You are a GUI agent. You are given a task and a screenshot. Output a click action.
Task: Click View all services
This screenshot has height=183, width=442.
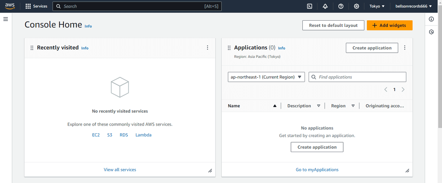120,170
